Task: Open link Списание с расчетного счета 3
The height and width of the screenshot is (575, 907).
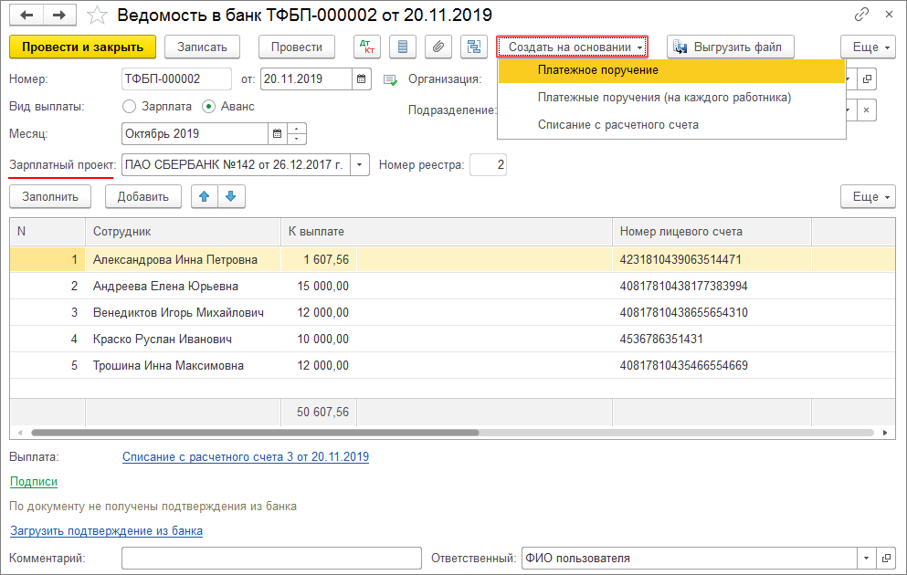Action: pyautogui.click(x=246, y=457)
